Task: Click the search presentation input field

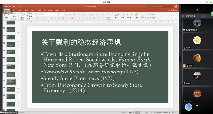Action: (x=160, y=7)
